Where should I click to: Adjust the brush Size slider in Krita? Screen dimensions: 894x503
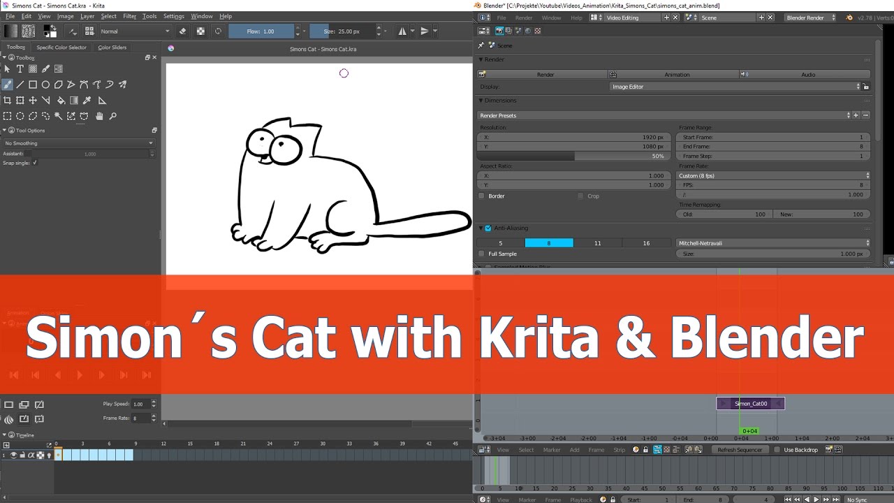(342, 31)
